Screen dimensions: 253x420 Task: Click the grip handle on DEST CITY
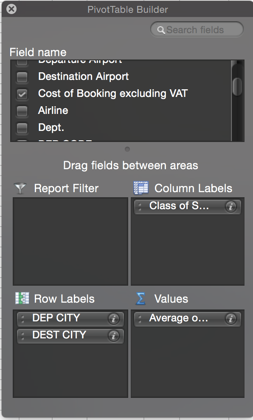(22, 336)
